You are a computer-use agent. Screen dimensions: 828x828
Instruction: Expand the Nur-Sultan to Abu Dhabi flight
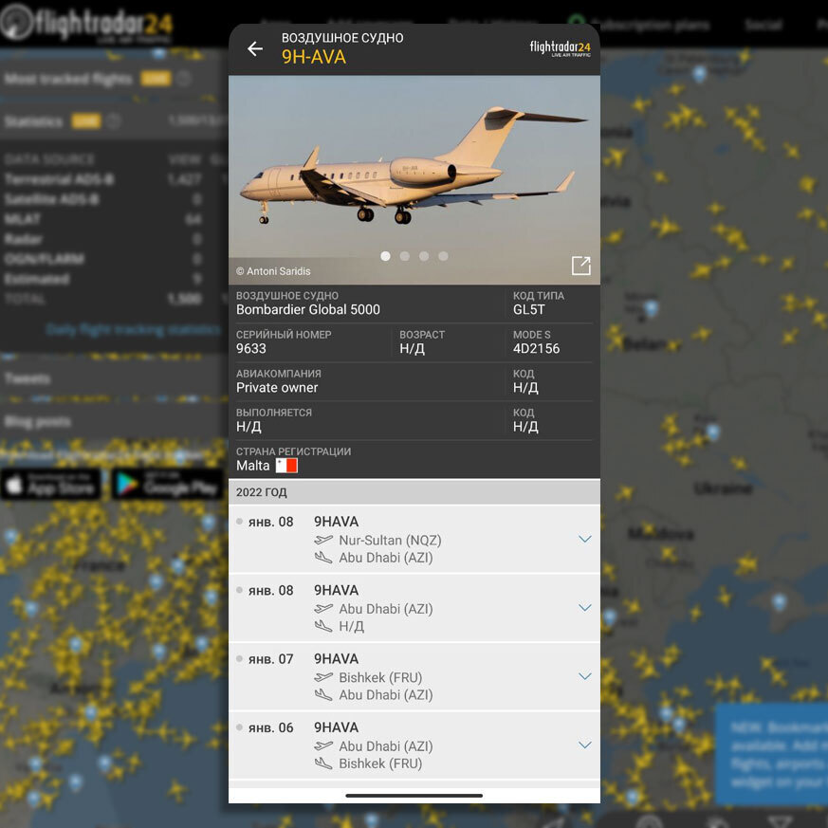(584, 539)
